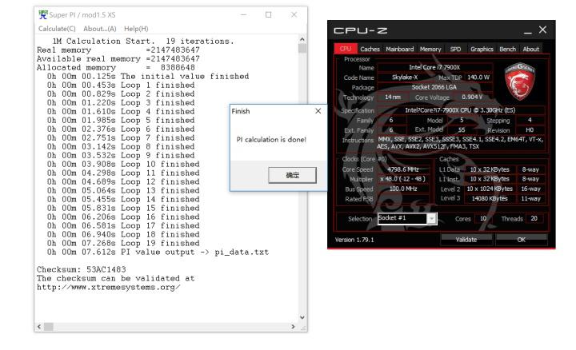Open the SPD tab in CPU-Z
Image resolution: width=576 pixels, height=350 pixels.
tap(455, 49)
